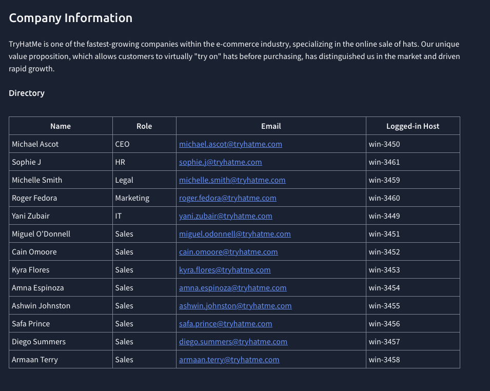Click the name Kyra Flores
The width and height of the screenshot is (490, 391).
tap(31, 270)
